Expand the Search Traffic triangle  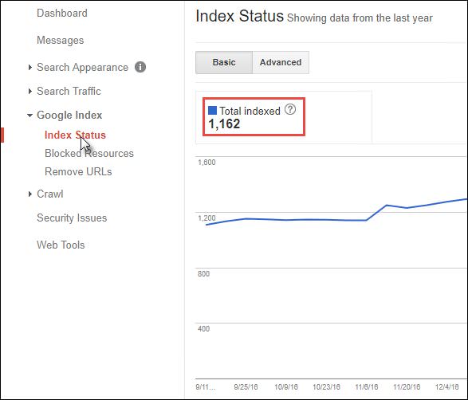(x=29, y=91)
